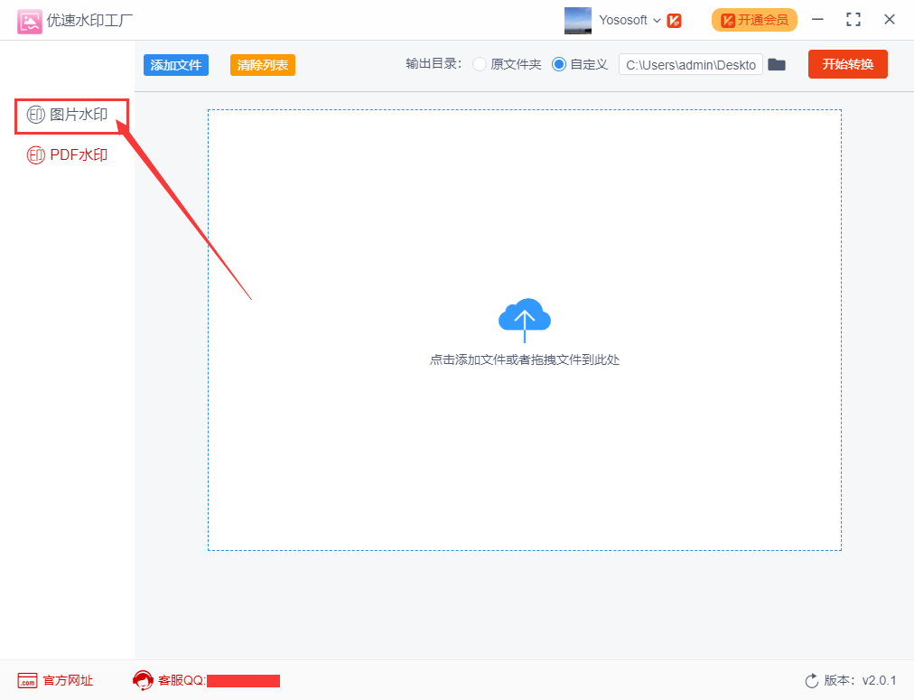The height and width of the screenshot is (700, 914).
Task: Open the folder browse icon
Action: click(x=777, y=65)
